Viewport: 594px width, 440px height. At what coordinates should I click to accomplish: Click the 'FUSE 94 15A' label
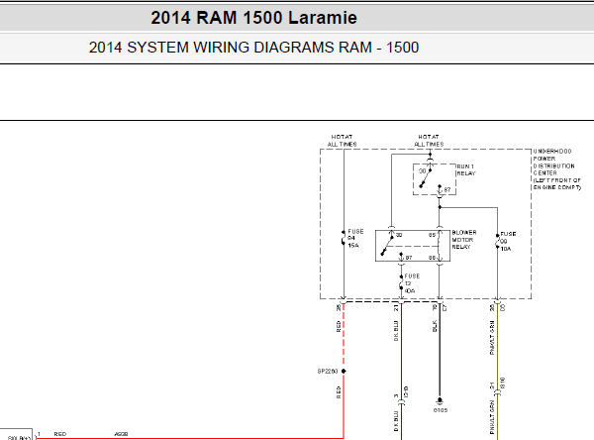355,238
